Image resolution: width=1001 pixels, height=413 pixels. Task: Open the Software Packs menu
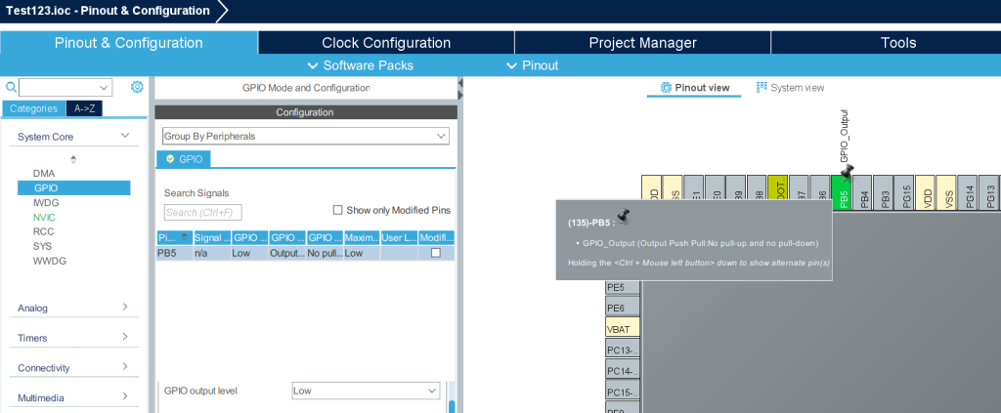coord(360,65)
